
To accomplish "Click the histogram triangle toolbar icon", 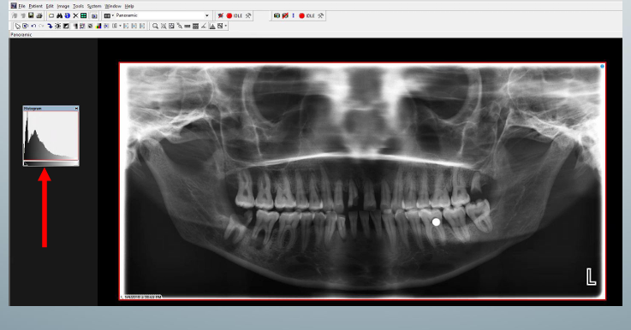I will click(x=212, y=27).
